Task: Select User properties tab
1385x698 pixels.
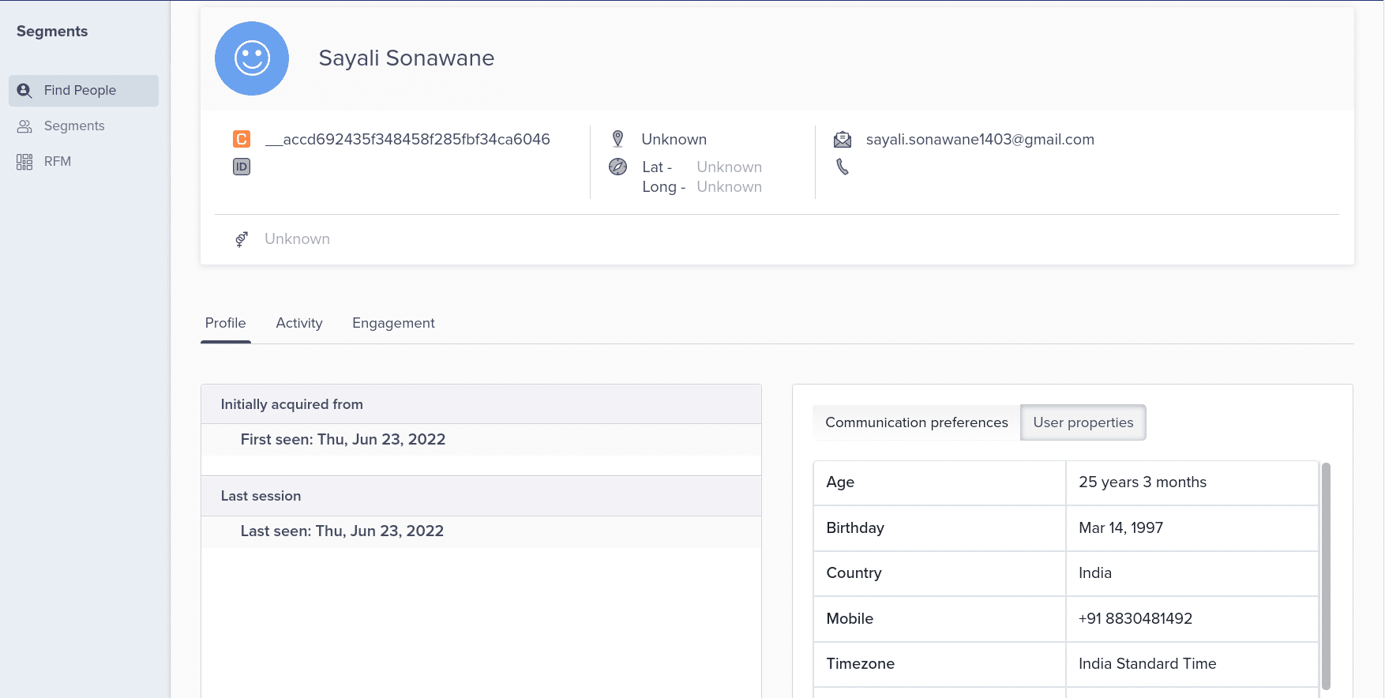Action: 1083,422
